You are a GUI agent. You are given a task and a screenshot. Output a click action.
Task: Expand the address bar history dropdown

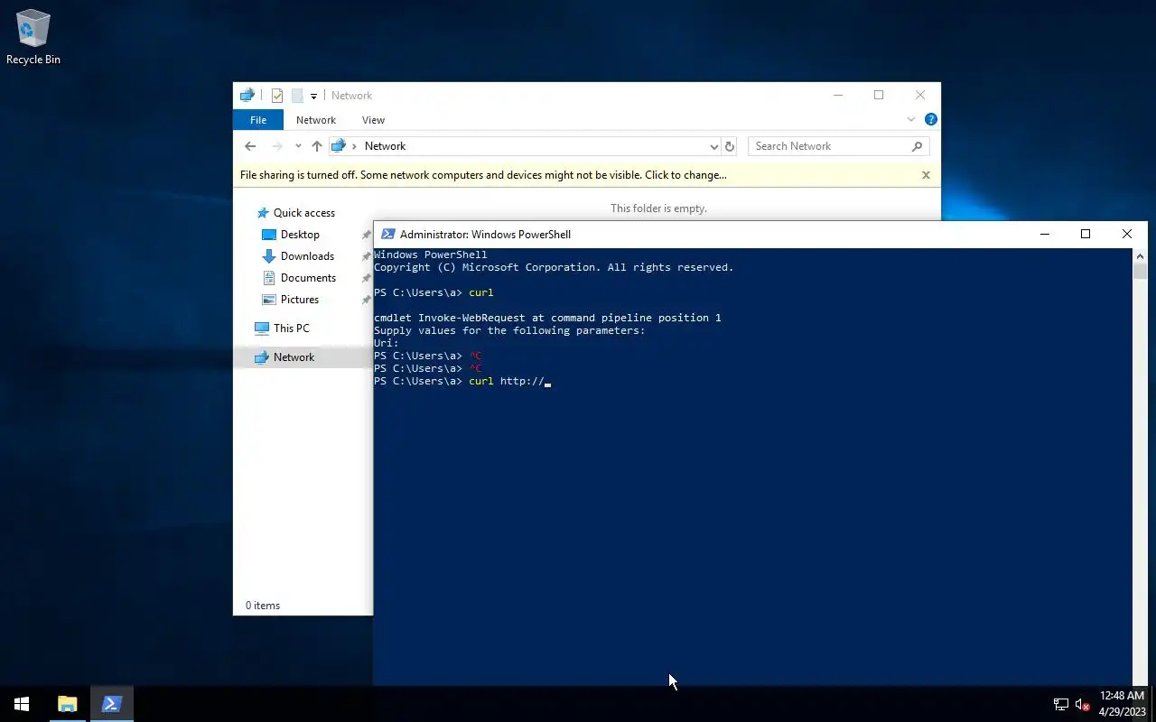coord(713,146)
